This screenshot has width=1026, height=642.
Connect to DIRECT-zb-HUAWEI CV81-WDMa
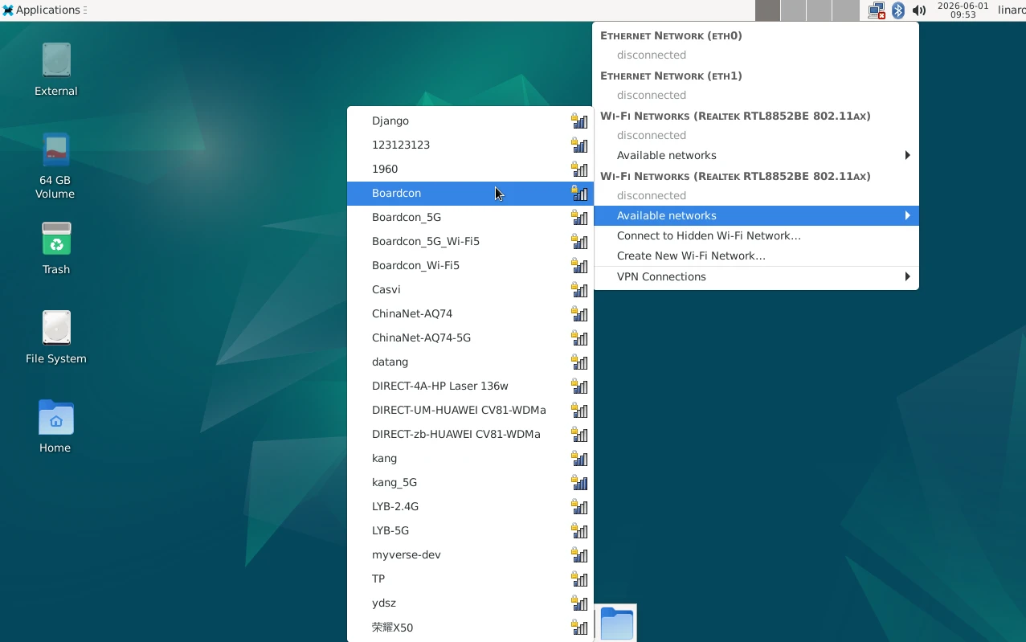(470, 434)
